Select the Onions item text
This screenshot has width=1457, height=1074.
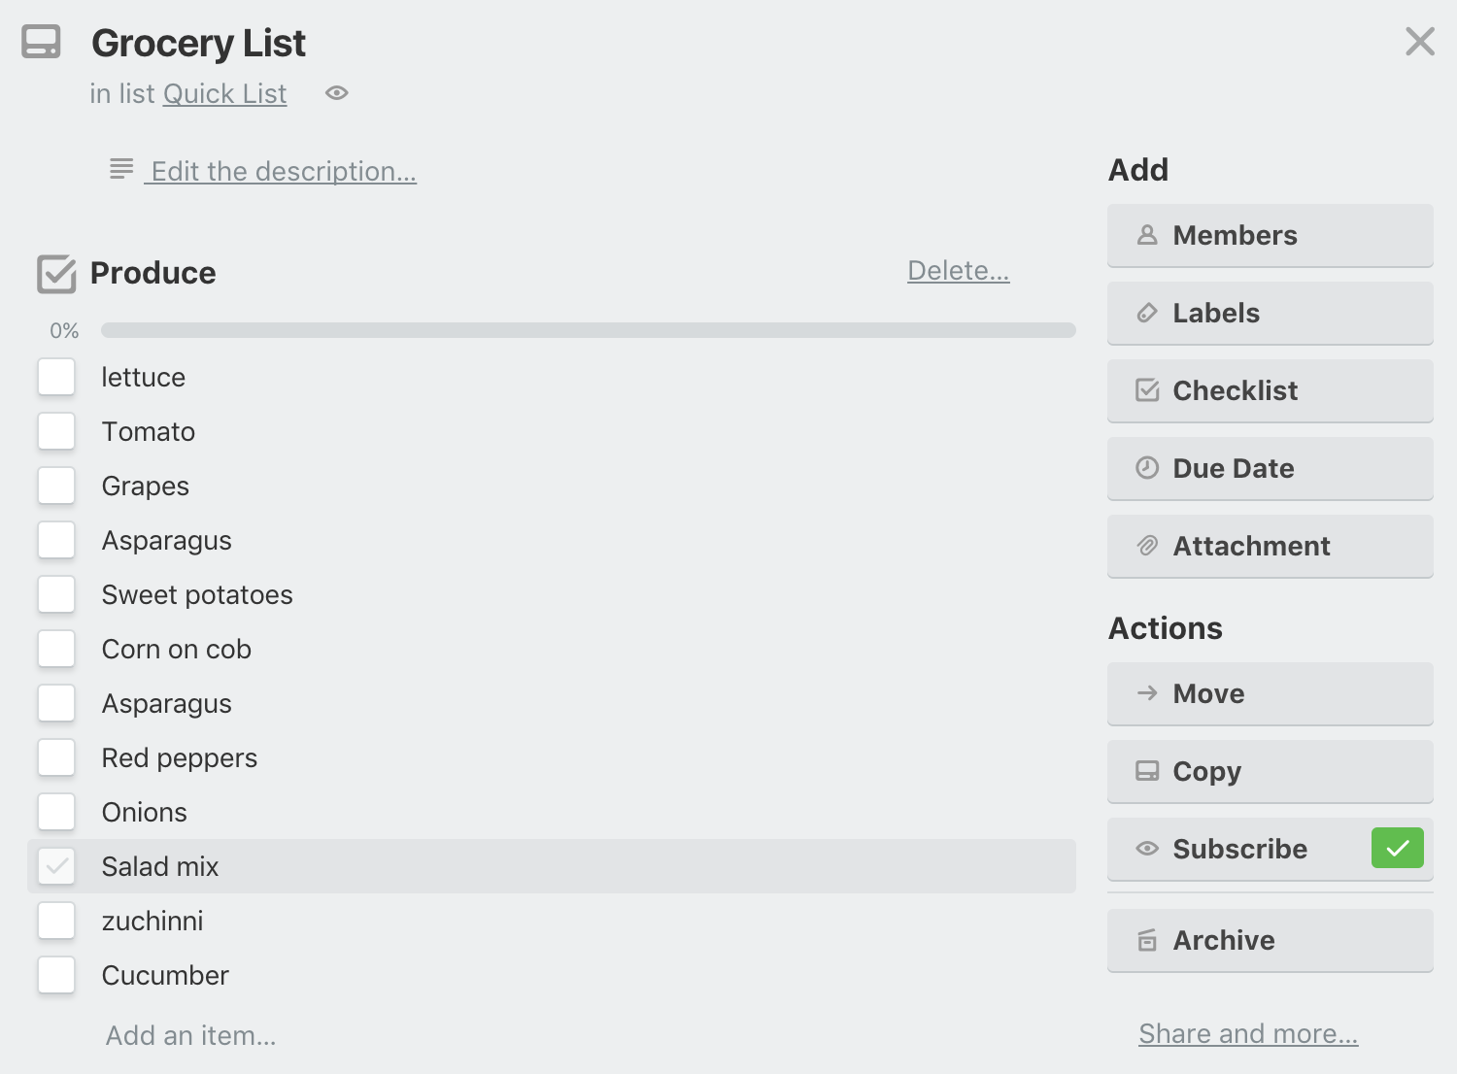click(x=145, y=812)
